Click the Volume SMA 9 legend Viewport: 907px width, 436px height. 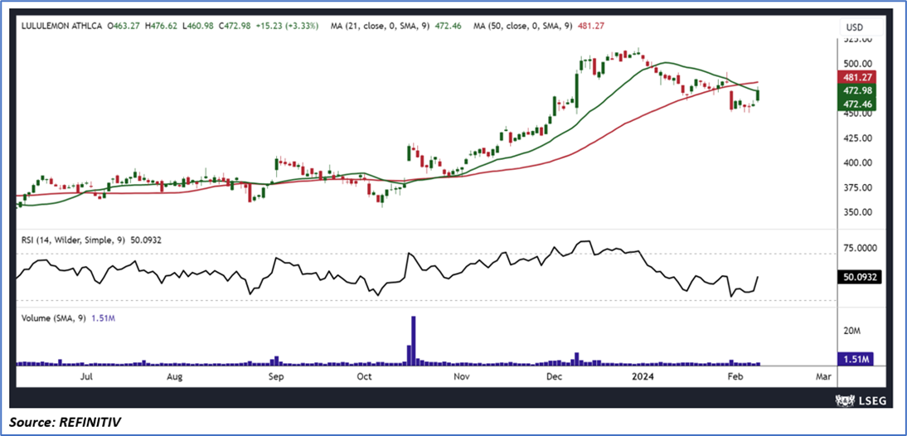coord(70,317)
